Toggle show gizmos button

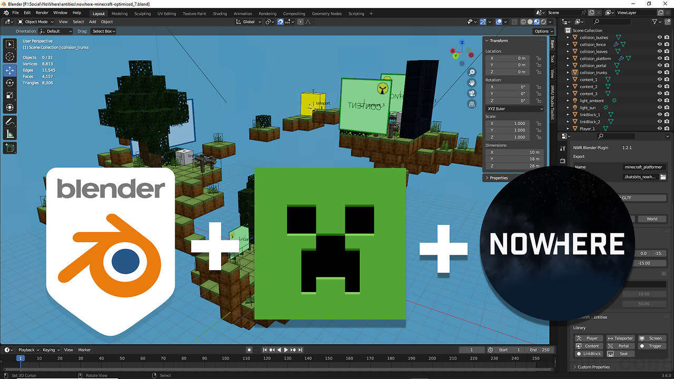(x=483, y=22)
